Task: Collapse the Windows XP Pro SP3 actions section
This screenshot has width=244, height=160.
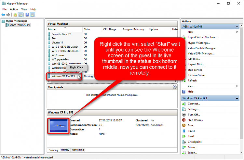Action: point(237,98)
